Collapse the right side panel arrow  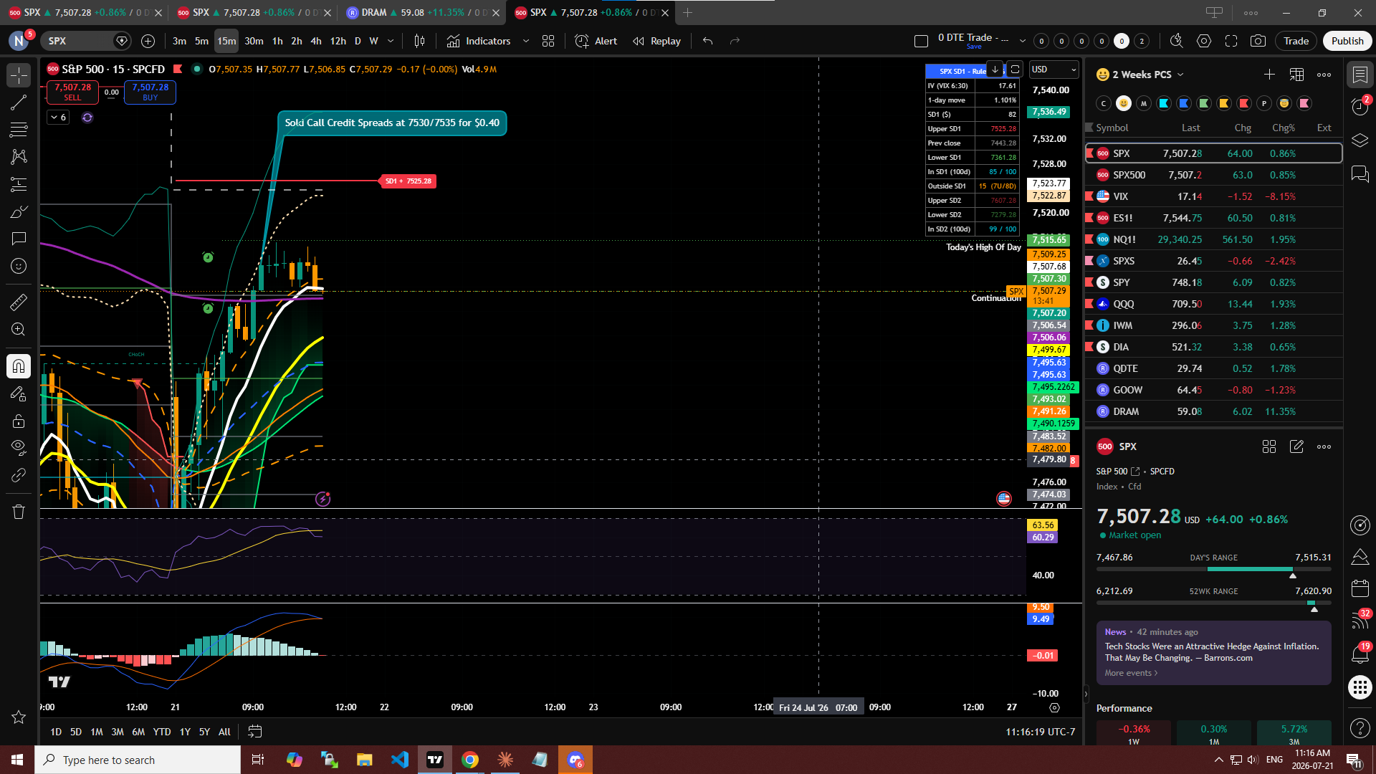[x=1086, y=694]
